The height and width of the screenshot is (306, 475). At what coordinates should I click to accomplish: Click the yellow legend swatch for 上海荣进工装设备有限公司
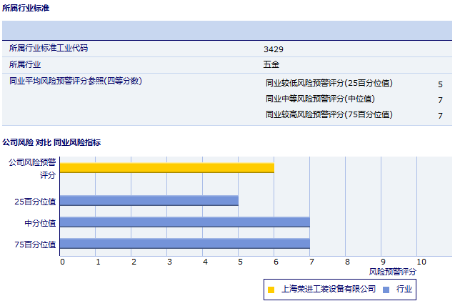pyautogui.click(x=271, y=290)
